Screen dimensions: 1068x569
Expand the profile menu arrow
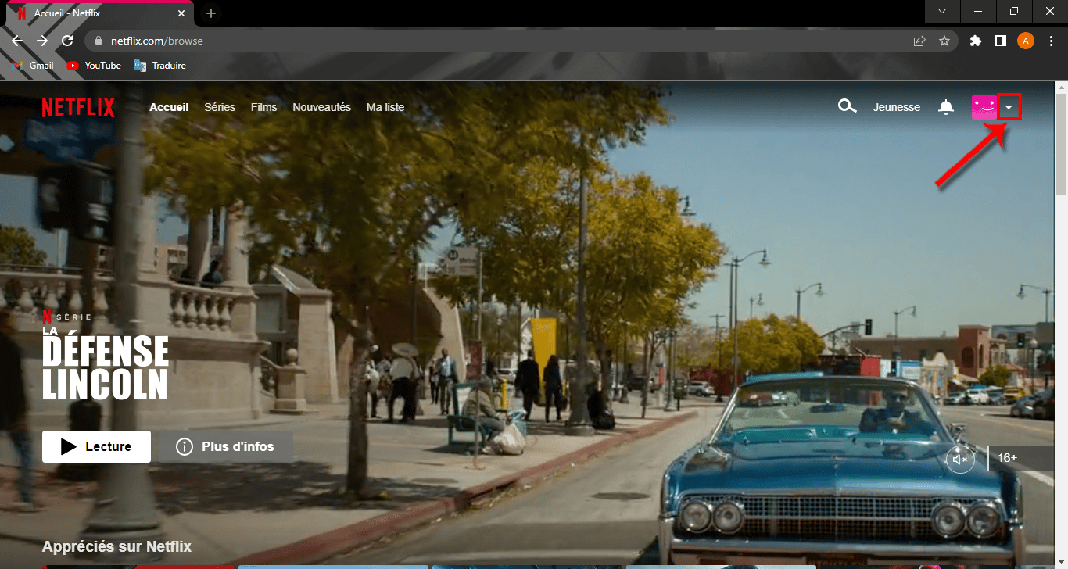(1009, 107)
